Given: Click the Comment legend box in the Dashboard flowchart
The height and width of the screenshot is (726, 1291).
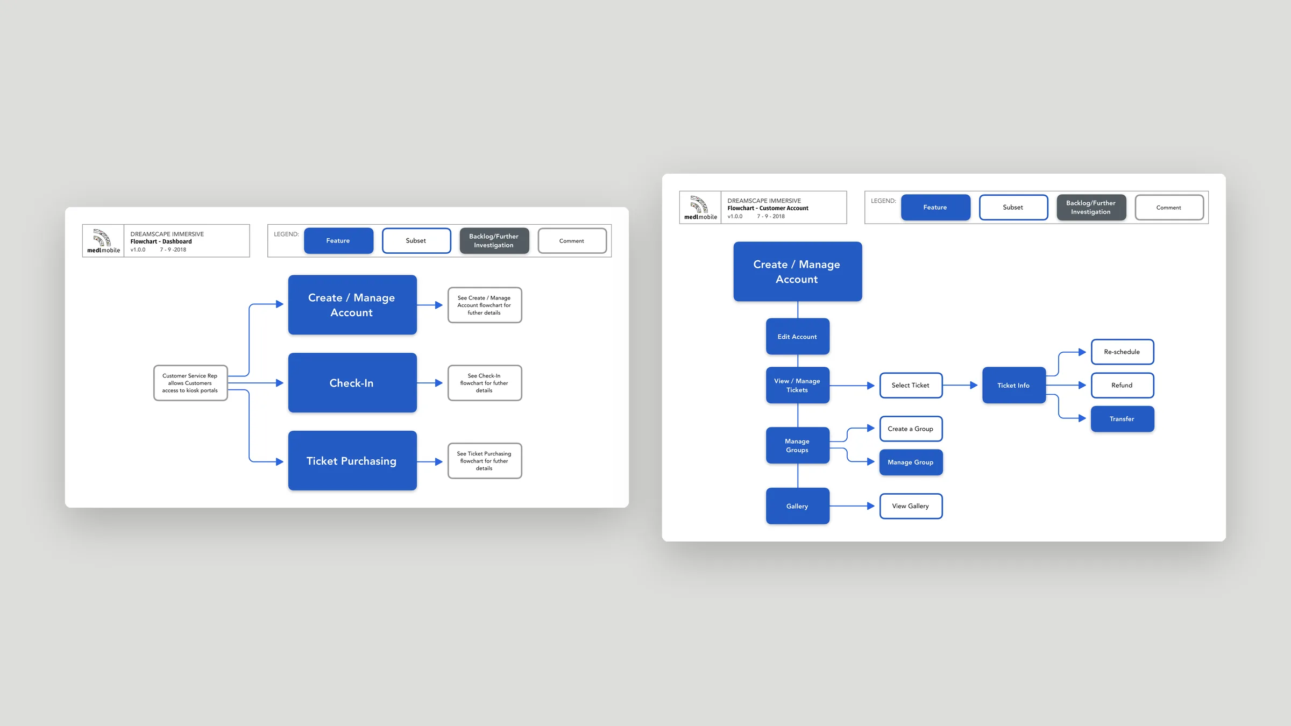Looking at the screenshot, I should click(572, 240).
